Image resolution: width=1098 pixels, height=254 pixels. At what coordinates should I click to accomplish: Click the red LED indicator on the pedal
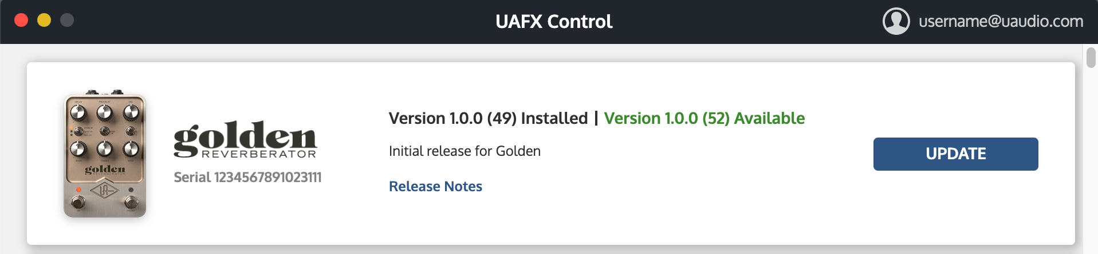coord(78,190)
